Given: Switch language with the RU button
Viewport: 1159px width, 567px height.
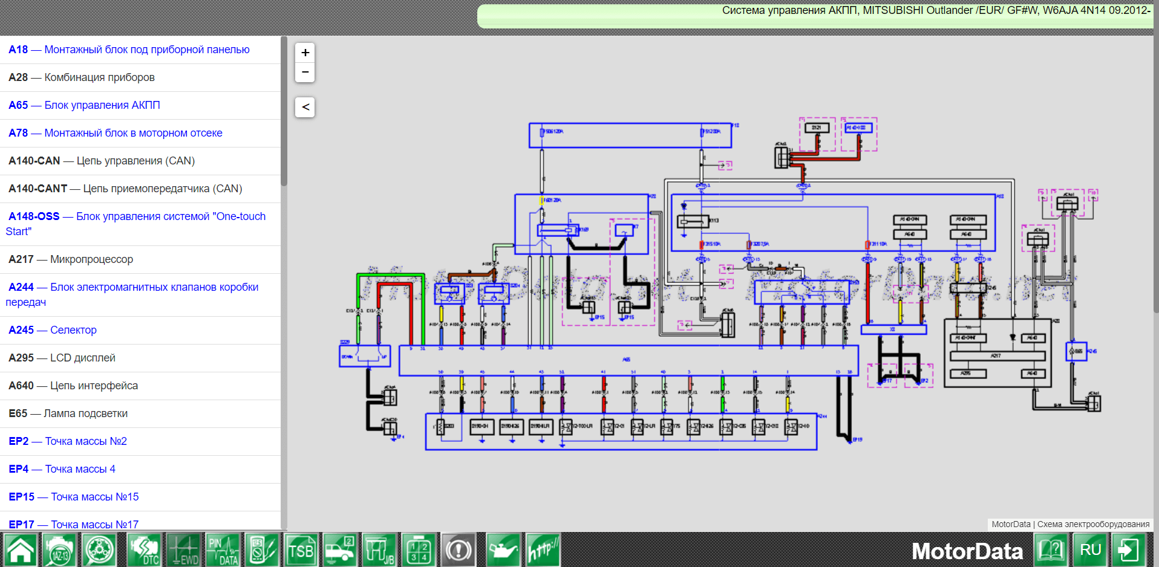Looking at the screenshot, I should click(1090, 550).
